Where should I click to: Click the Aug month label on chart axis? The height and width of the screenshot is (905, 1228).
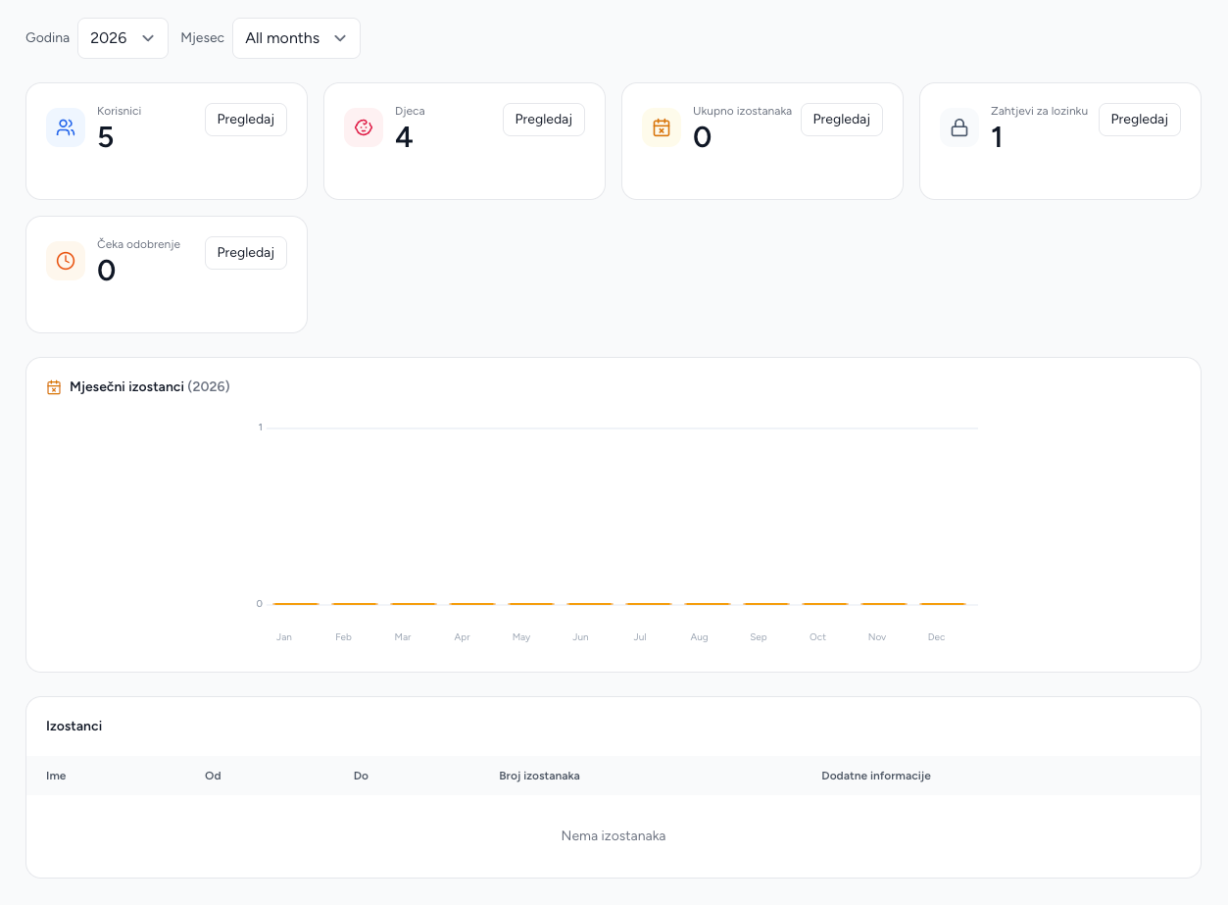pyautogui.click(x=699, y=637)
